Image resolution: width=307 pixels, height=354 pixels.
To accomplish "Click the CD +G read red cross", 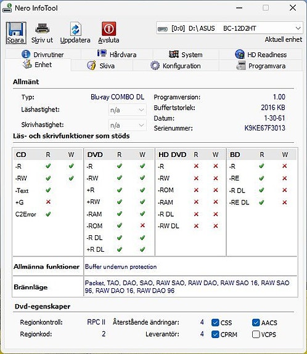I will pos(48,201).
